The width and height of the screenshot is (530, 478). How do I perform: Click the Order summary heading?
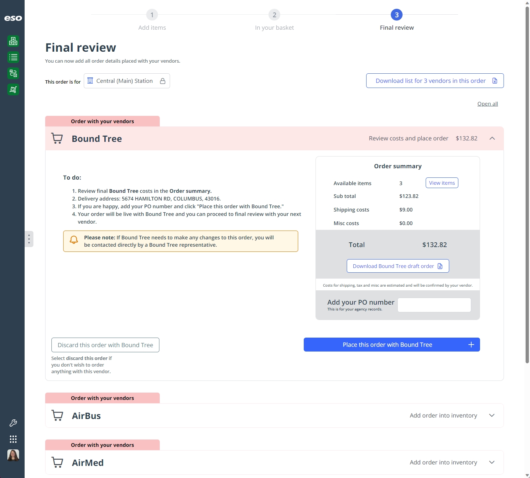tap(398, 166)
